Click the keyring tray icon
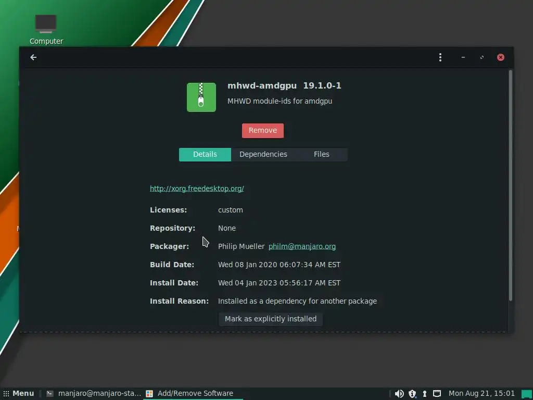This screenshot has width=533, height=400. [x=425, y=394]
